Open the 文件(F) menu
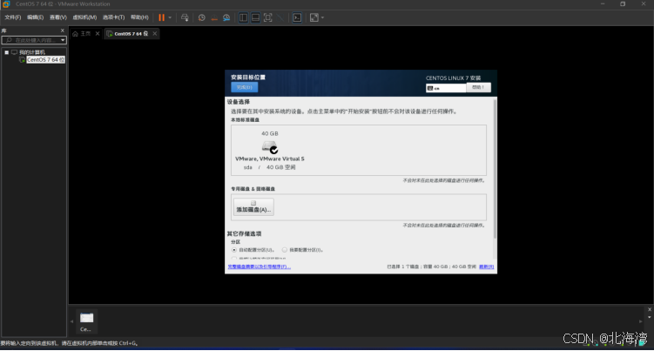Viewport: 654px width, 351px height. (x=12, y=17)
